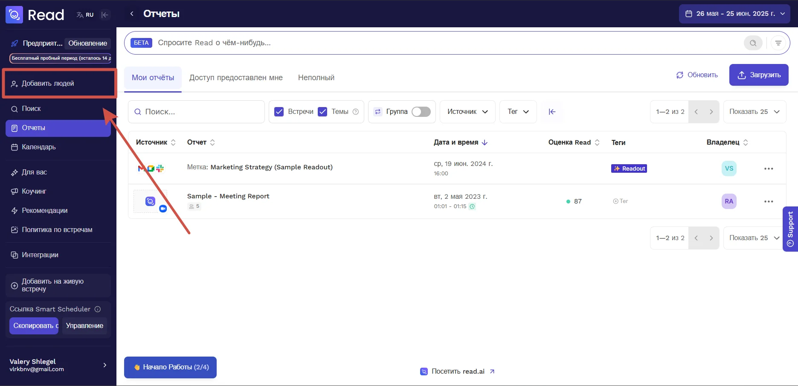The width and height of the screenshot is (798, 386).
Task: Click the Обновить refresh button
Action: [x=697, y=75]
